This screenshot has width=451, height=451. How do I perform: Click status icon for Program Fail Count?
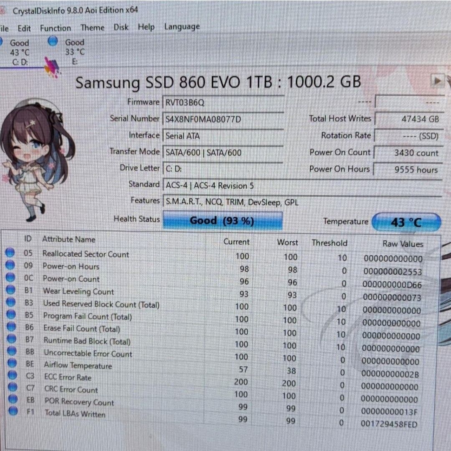click(x=11, y=314)
